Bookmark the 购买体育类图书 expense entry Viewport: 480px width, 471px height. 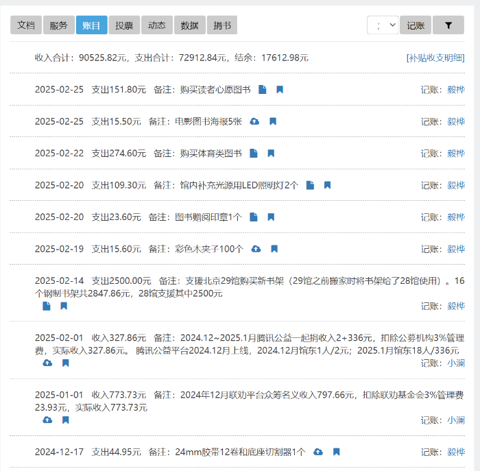271,154
